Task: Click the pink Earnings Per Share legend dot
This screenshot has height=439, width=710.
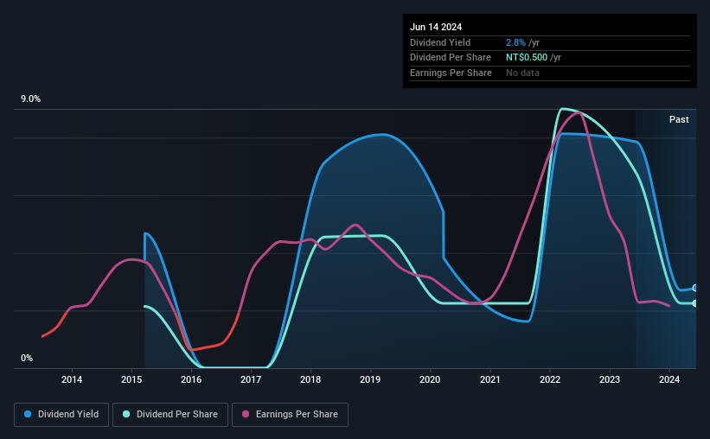Action: click(246, 414)
